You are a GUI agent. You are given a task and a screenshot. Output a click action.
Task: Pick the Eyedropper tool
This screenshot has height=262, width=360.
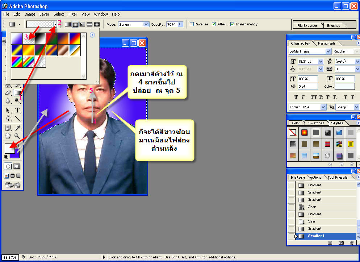(17, 128)
